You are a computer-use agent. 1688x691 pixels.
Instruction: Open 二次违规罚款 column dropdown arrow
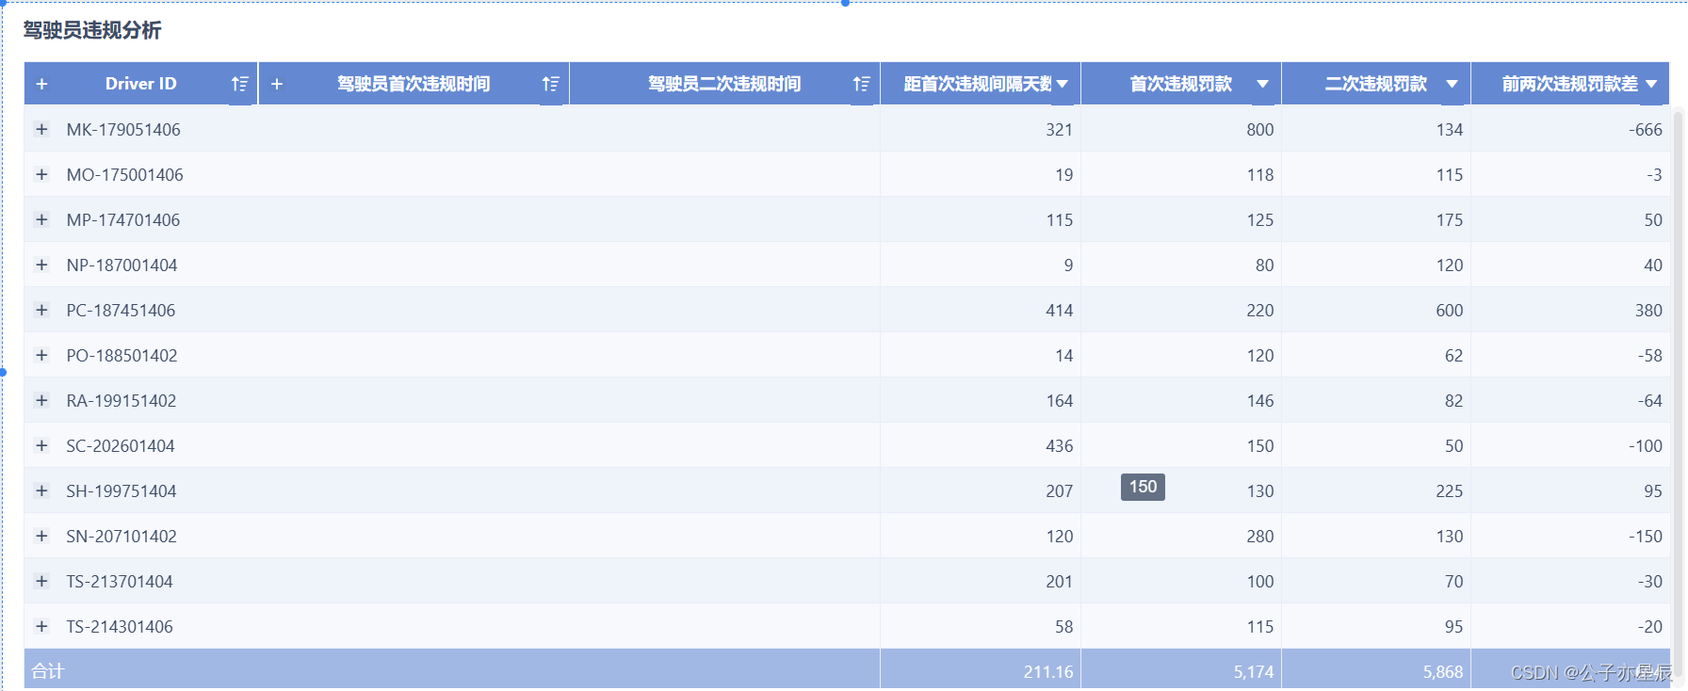(1453, 84)
